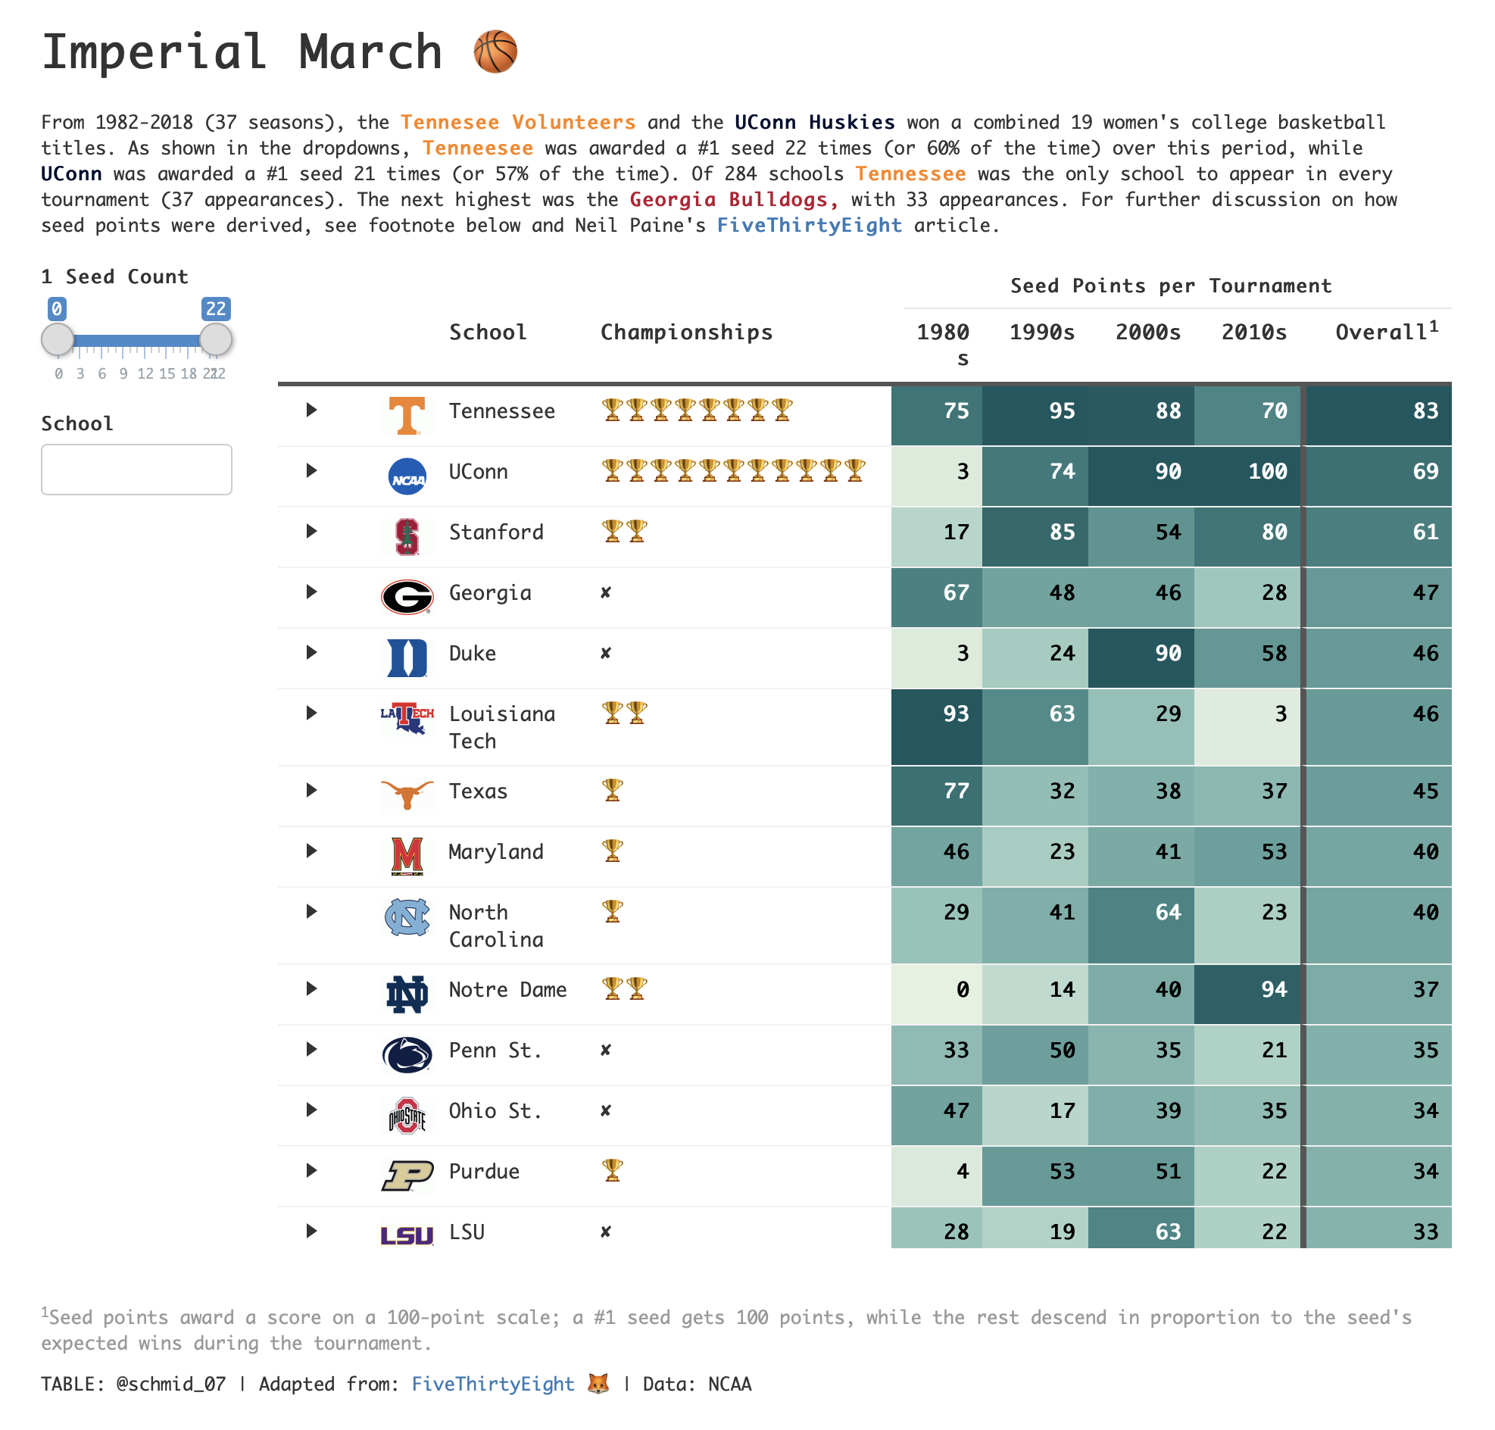Screen dimensions: 1495x1430
Task: Click the left handle of 1 Seed Count slider
Action: click(x=57, y=339)
